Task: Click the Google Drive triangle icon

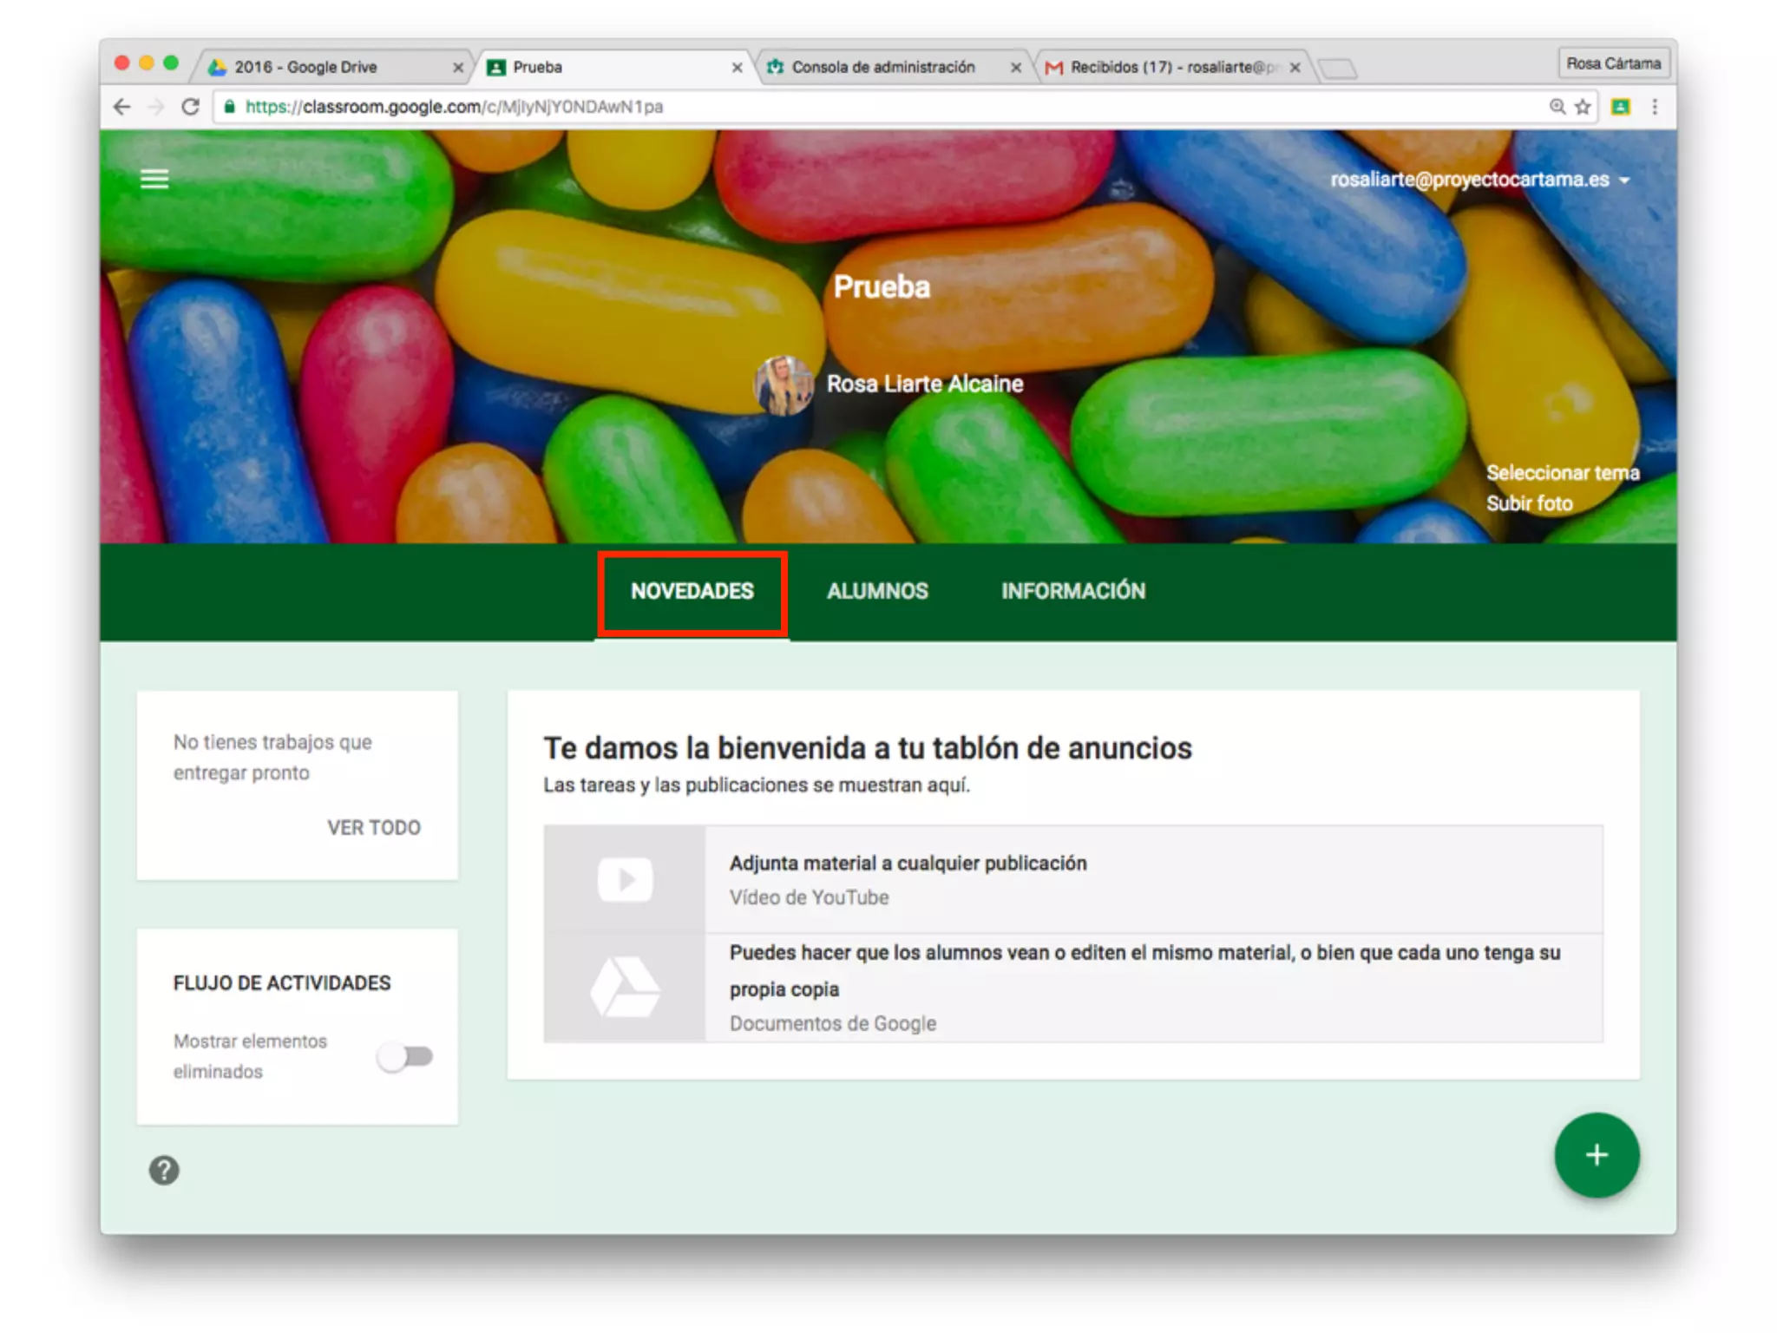Action: (625, 988)
